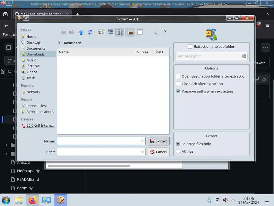
Task: Open the Name field dropdown arrow
Action: pos(143,141)
